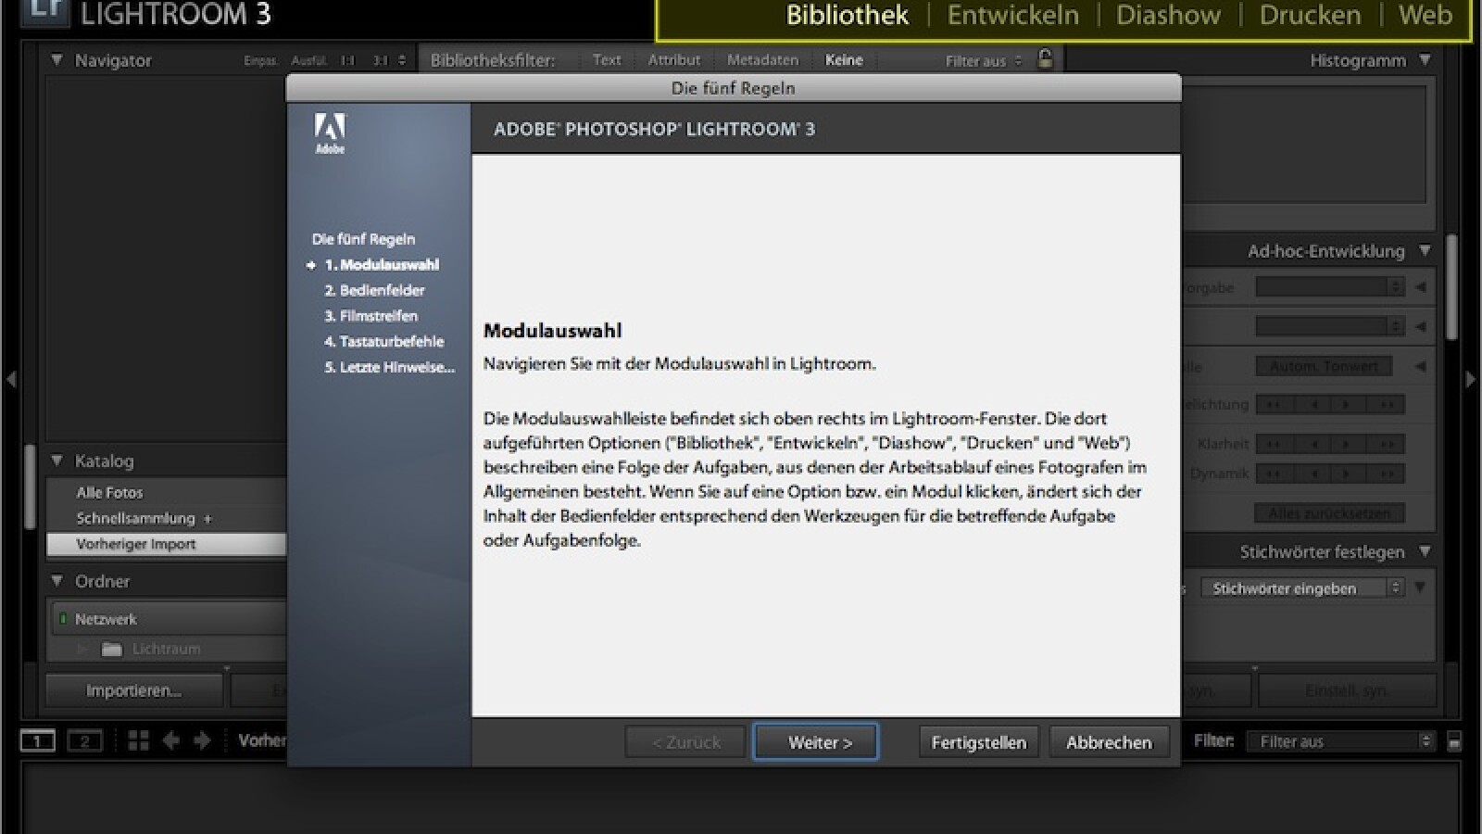Screen dimensions: 1482x834
Task: Hide left panel with edge arrow
Action: 10,379
